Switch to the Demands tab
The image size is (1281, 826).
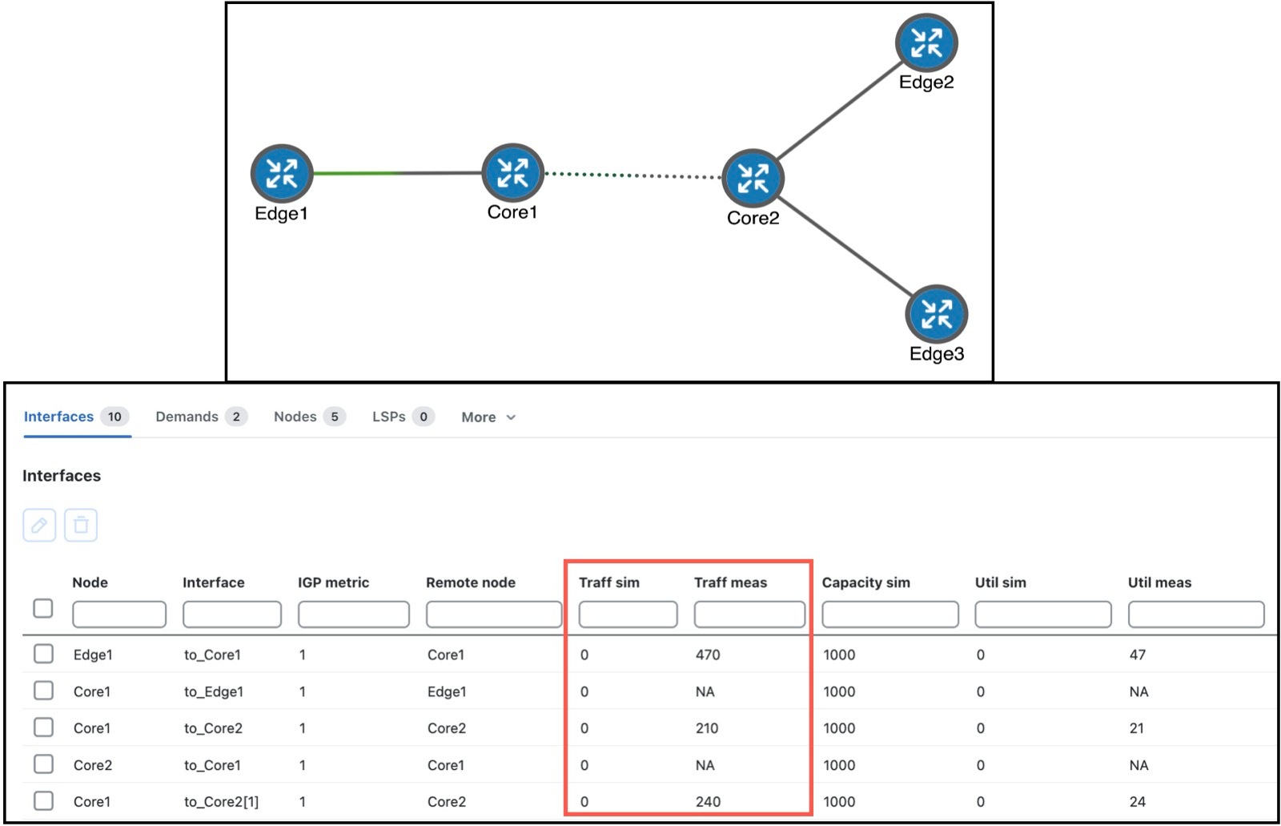pyautogui.click(x=189, y=417)
